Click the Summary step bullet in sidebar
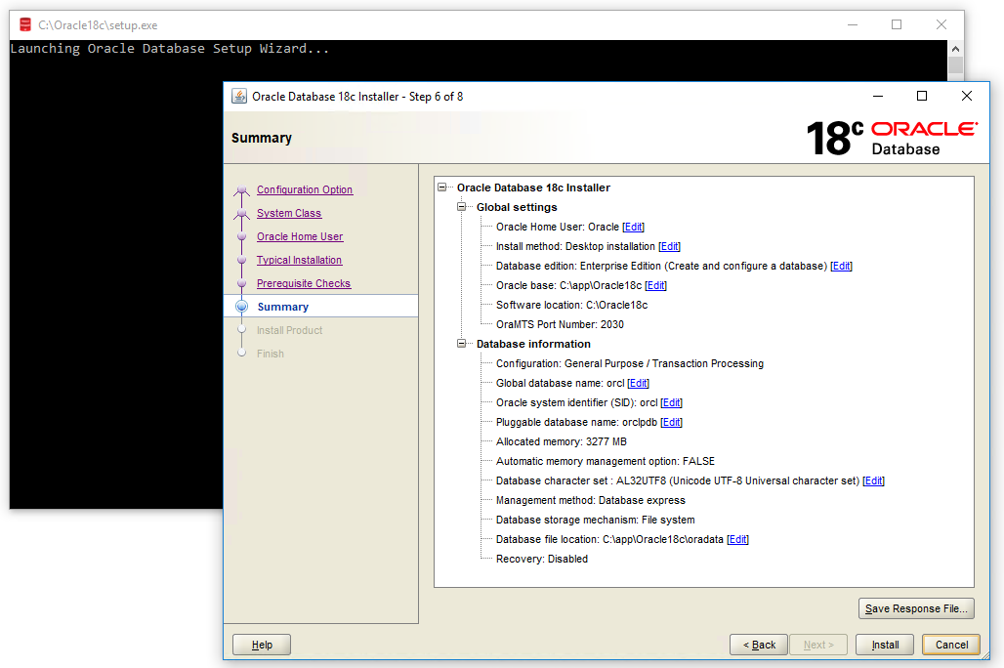 pyautogui.click(x=241, y=306)
